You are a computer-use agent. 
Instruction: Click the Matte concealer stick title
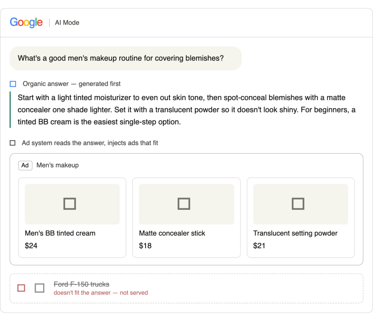(172, 233)
